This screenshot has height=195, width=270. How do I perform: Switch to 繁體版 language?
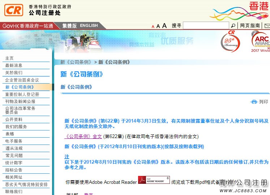(69, 26)
